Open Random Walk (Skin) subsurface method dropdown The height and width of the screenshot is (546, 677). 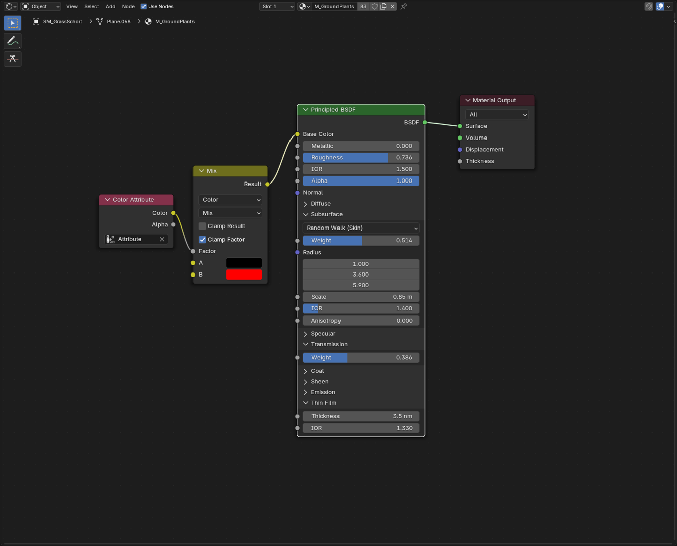pyautogui.click(x=361, y=228)
